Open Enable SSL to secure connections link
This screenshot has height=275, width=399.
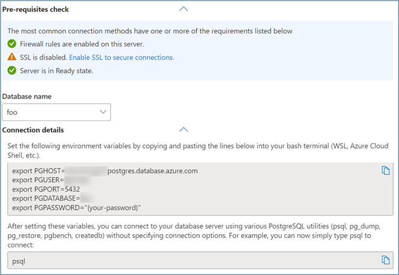[121, 57]
